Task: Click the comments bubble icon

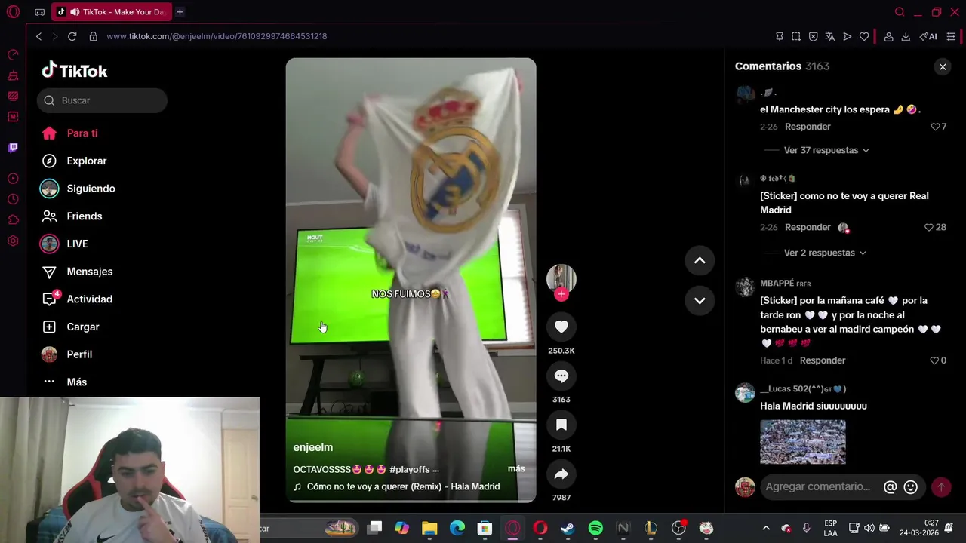Action: [x=561, y=376]
